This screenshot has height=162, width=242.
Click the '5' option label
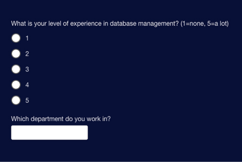coord(27,100)
